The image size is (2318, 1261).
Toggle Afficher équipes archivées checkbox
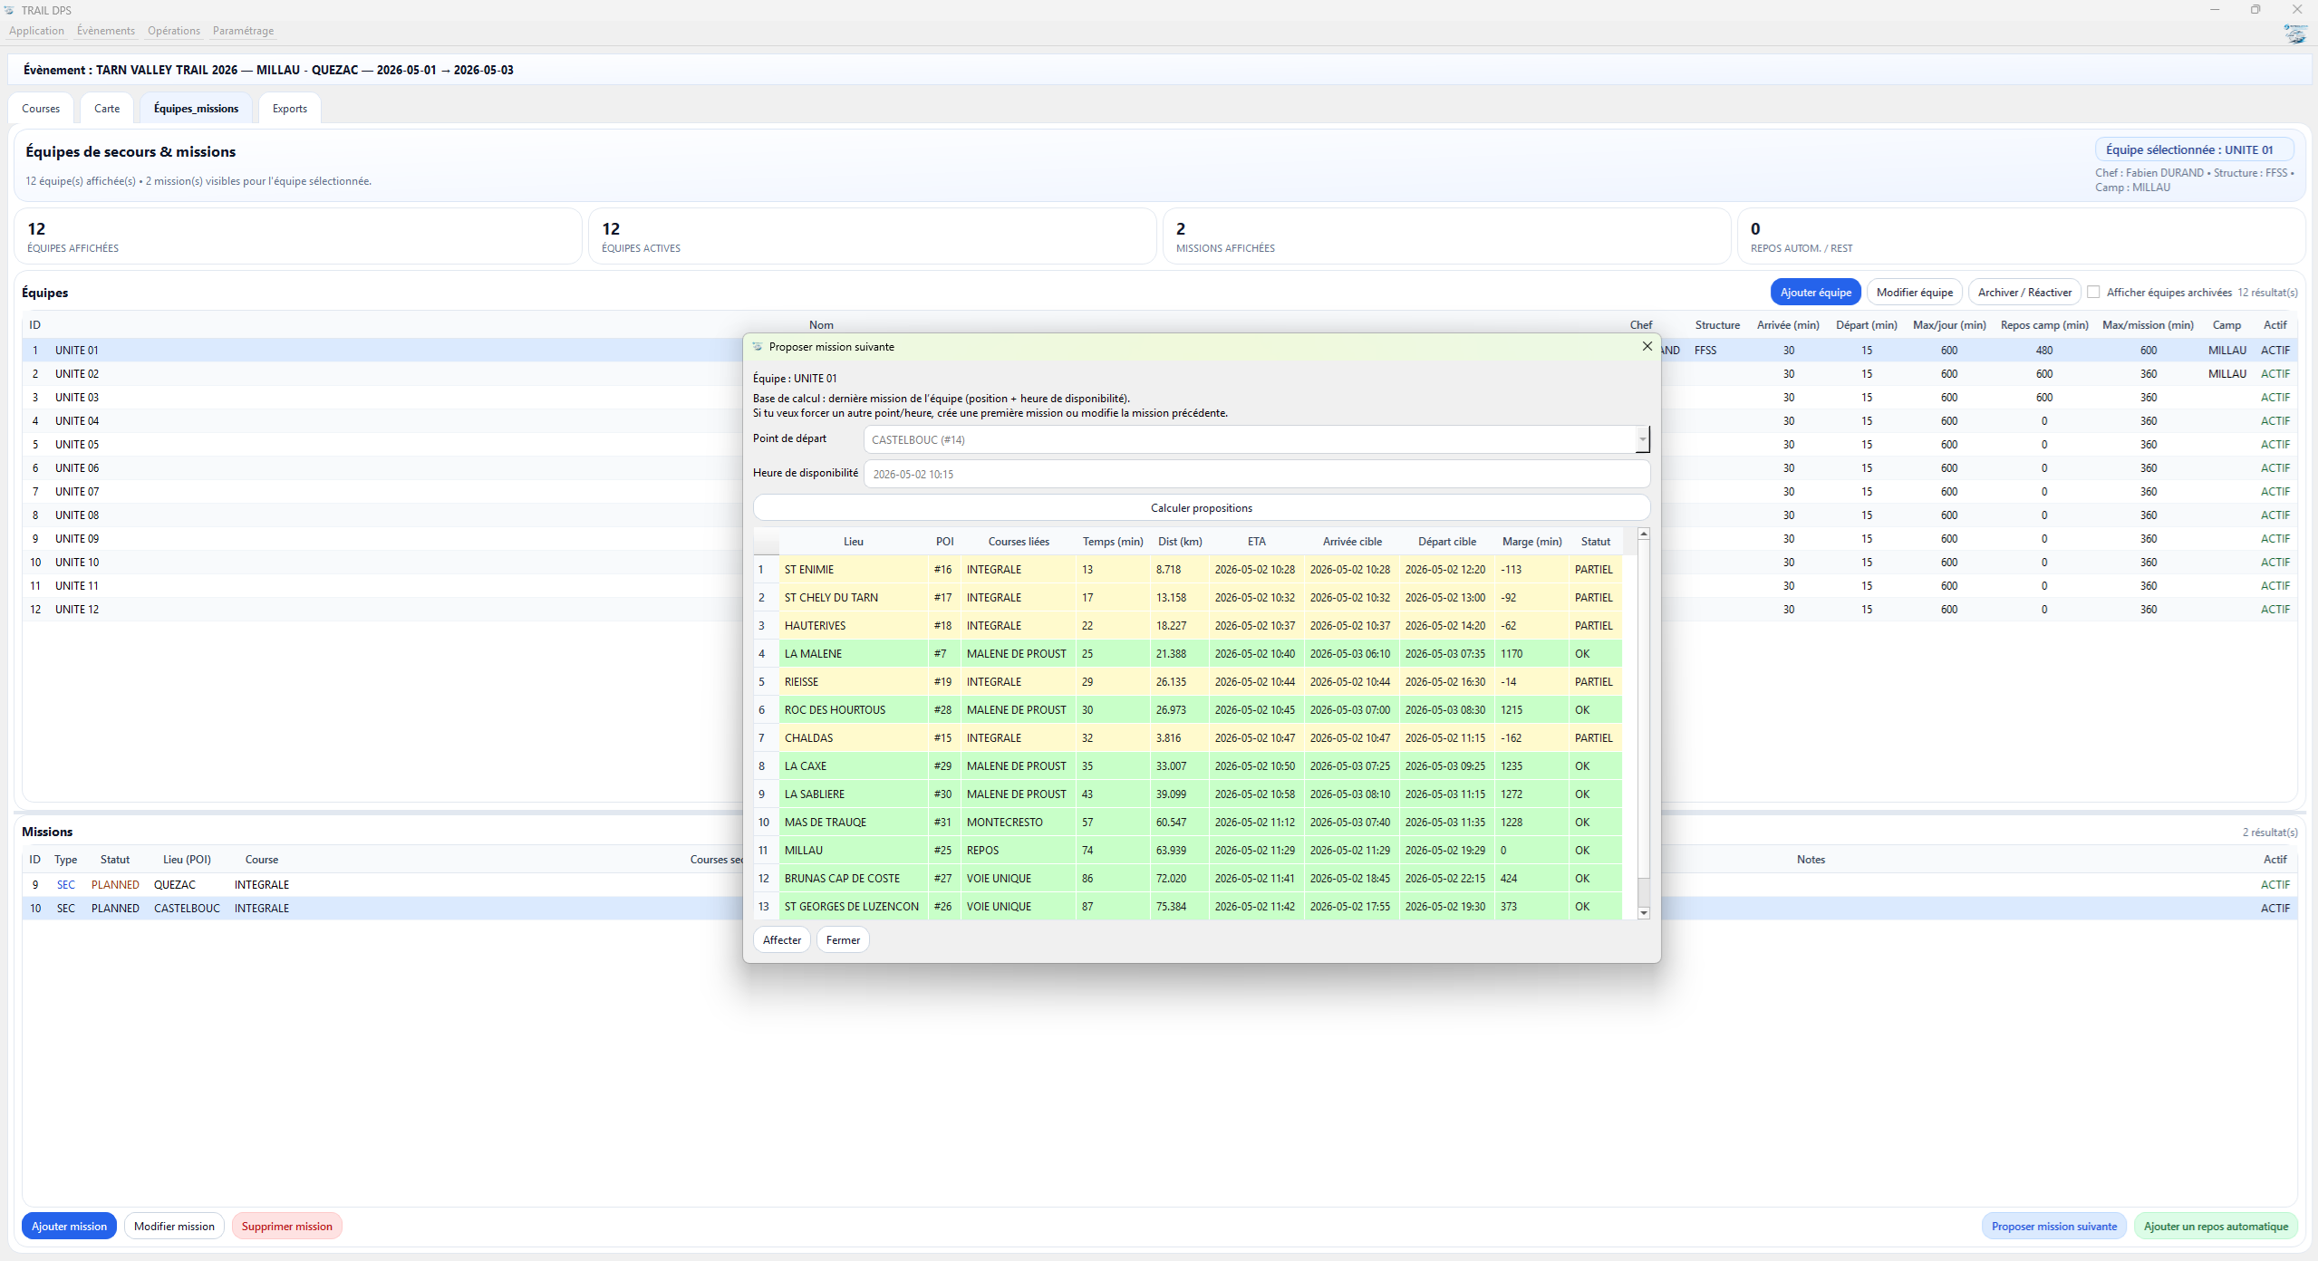tap(2093, 292)
